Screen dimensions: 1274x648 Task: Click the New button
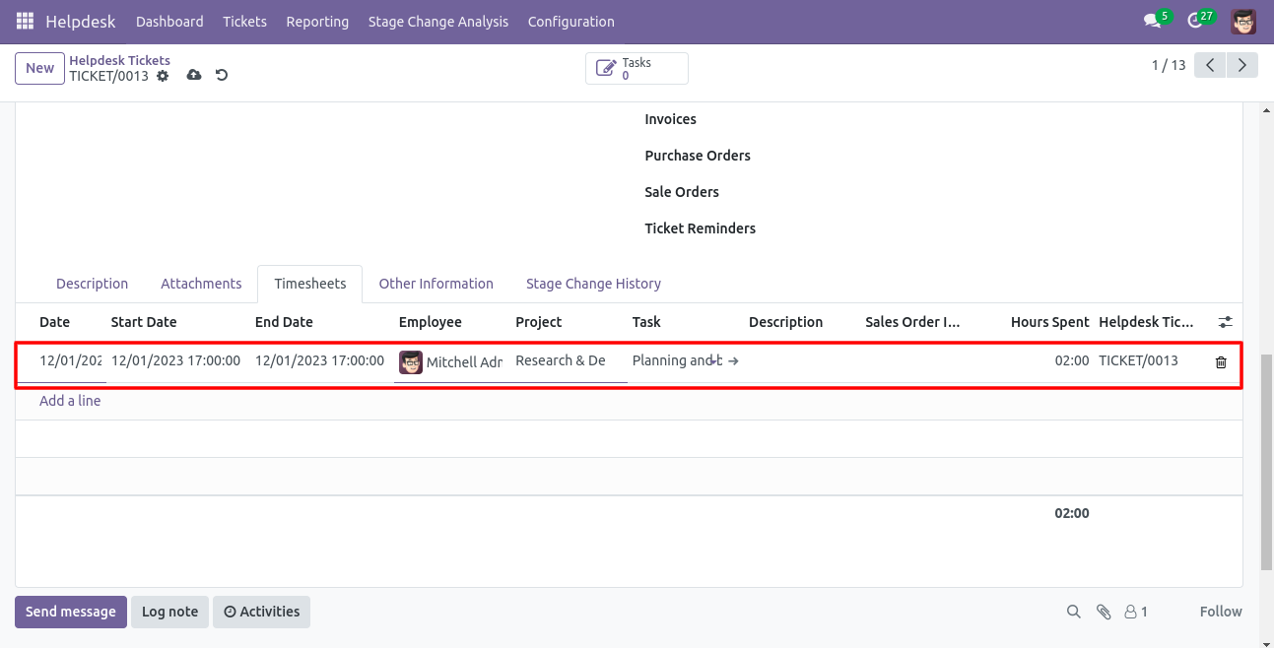[39, 68]
